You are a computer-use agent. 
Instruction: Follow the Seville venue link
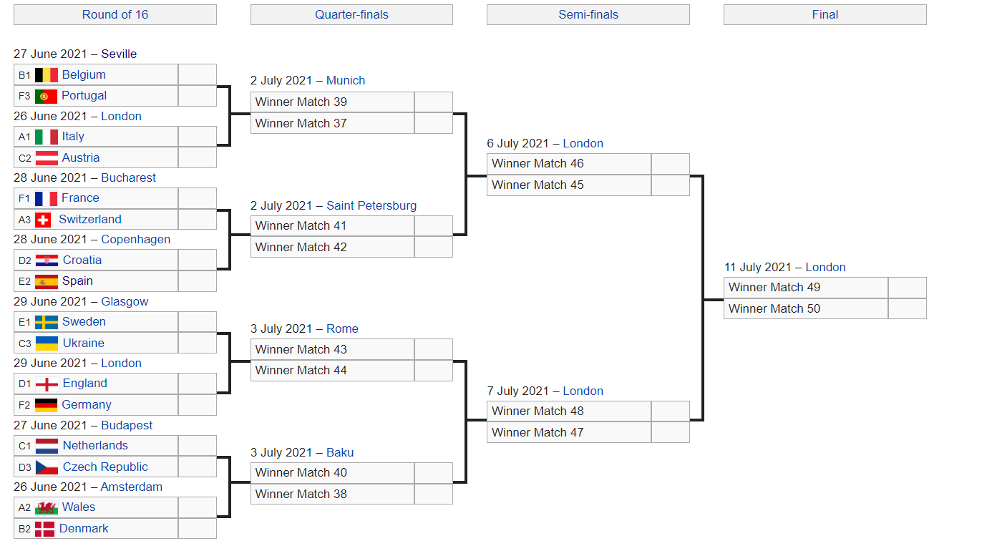119,54
